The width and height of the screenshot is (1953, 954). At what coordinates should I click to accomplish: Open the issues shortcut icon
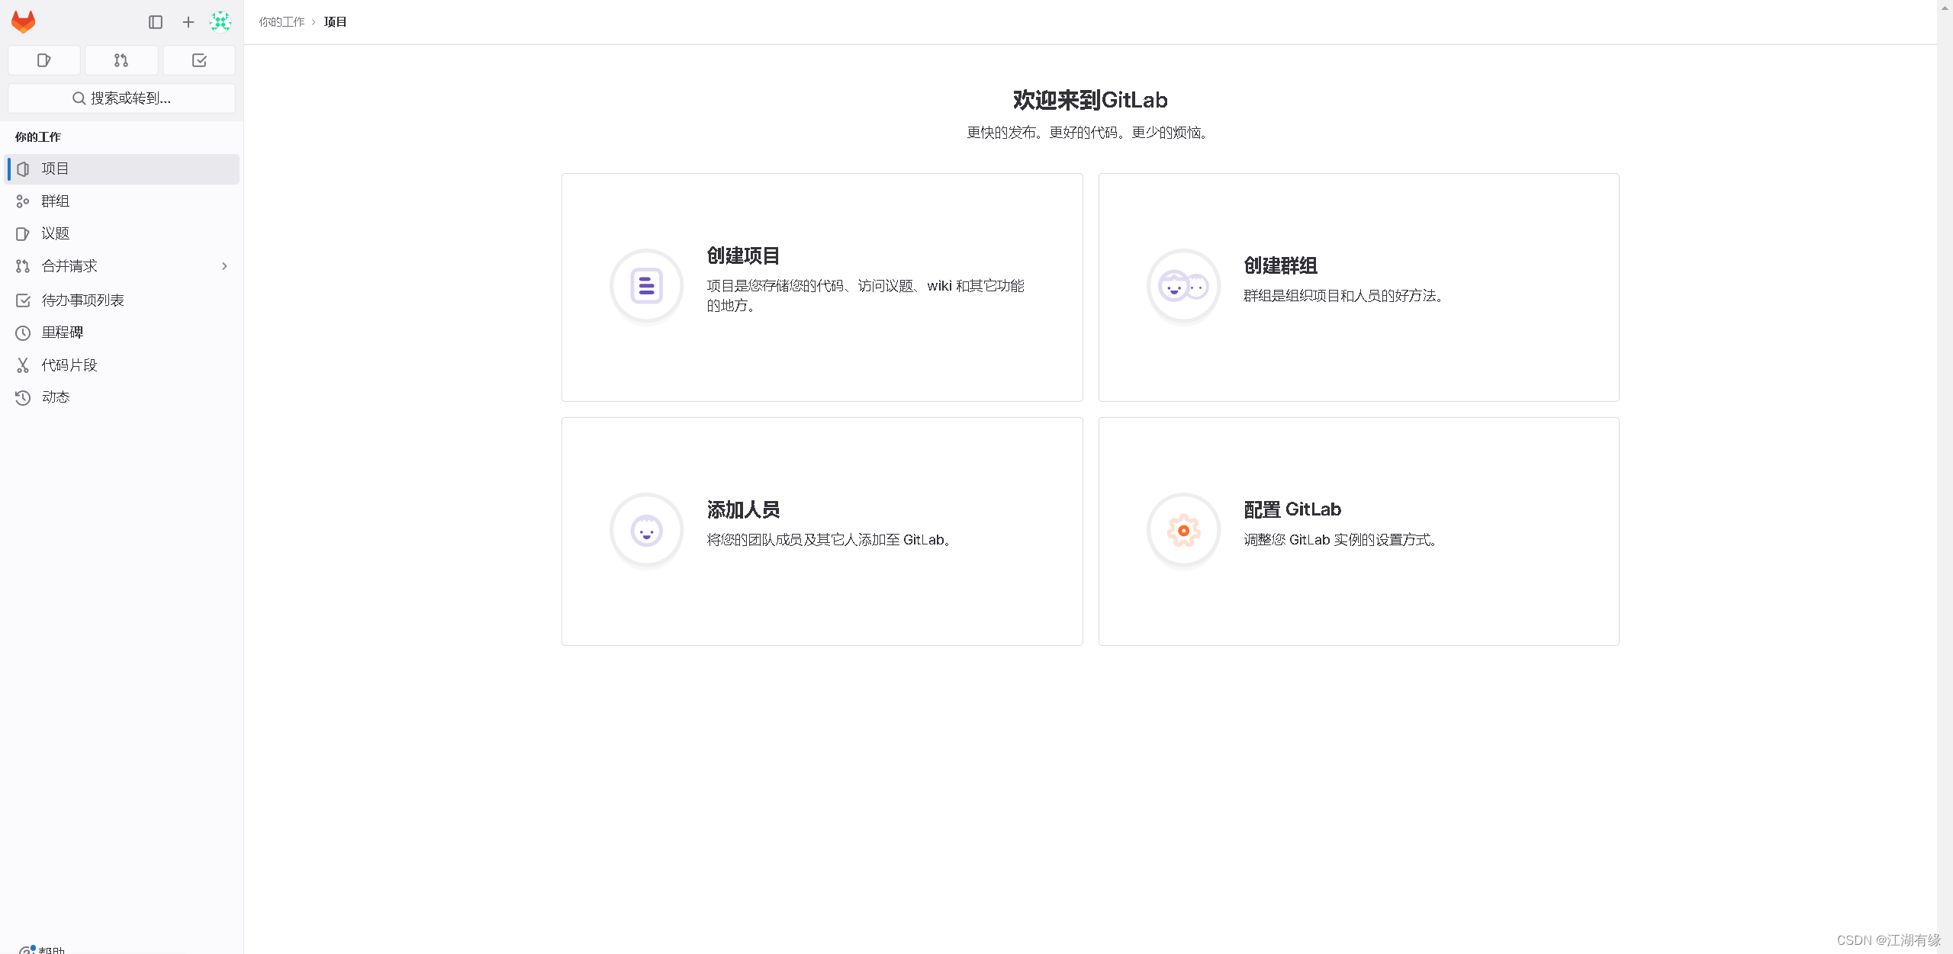(x=43, y=60)
